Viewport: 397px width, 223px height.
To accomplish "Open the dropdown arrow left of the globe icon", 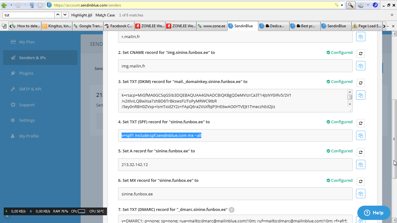I will [368, 5].
